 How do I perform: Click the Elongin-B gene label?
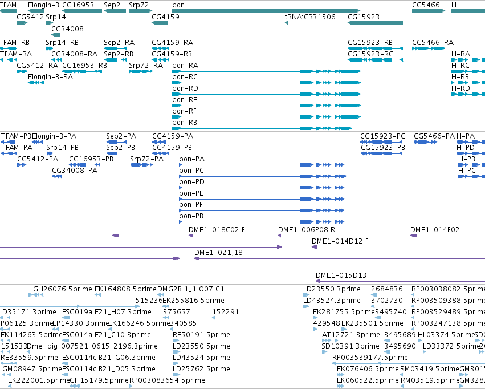[x=43, y=5]
